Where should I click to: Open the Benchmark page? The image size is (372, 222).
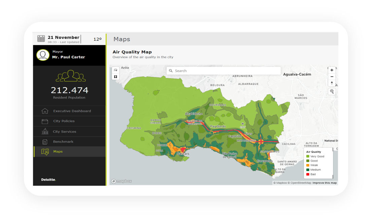point(63,142)
